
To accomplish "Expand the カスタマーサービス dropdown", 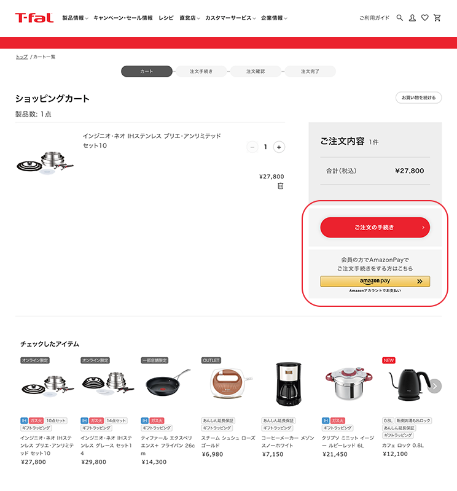I will (230, 18).
